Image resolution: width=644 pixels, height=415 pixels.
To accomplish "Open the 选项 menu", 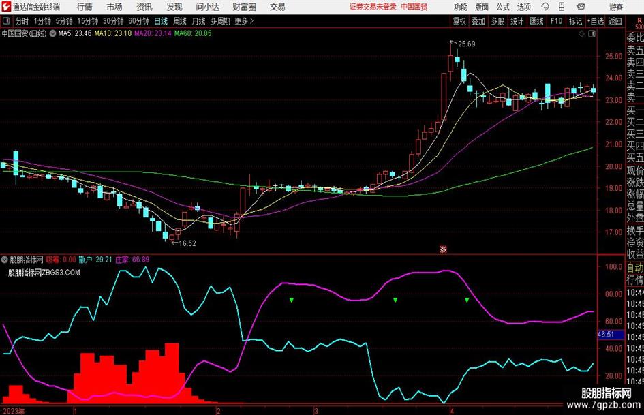I will point(523,7).
